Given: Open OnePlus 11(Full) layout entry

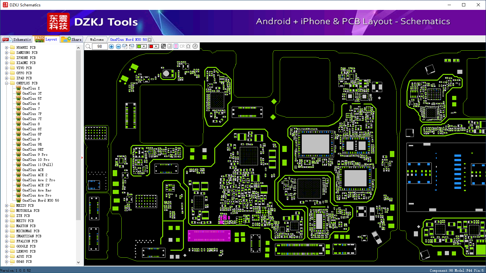Looking at the screenshot, I should 38,165.
